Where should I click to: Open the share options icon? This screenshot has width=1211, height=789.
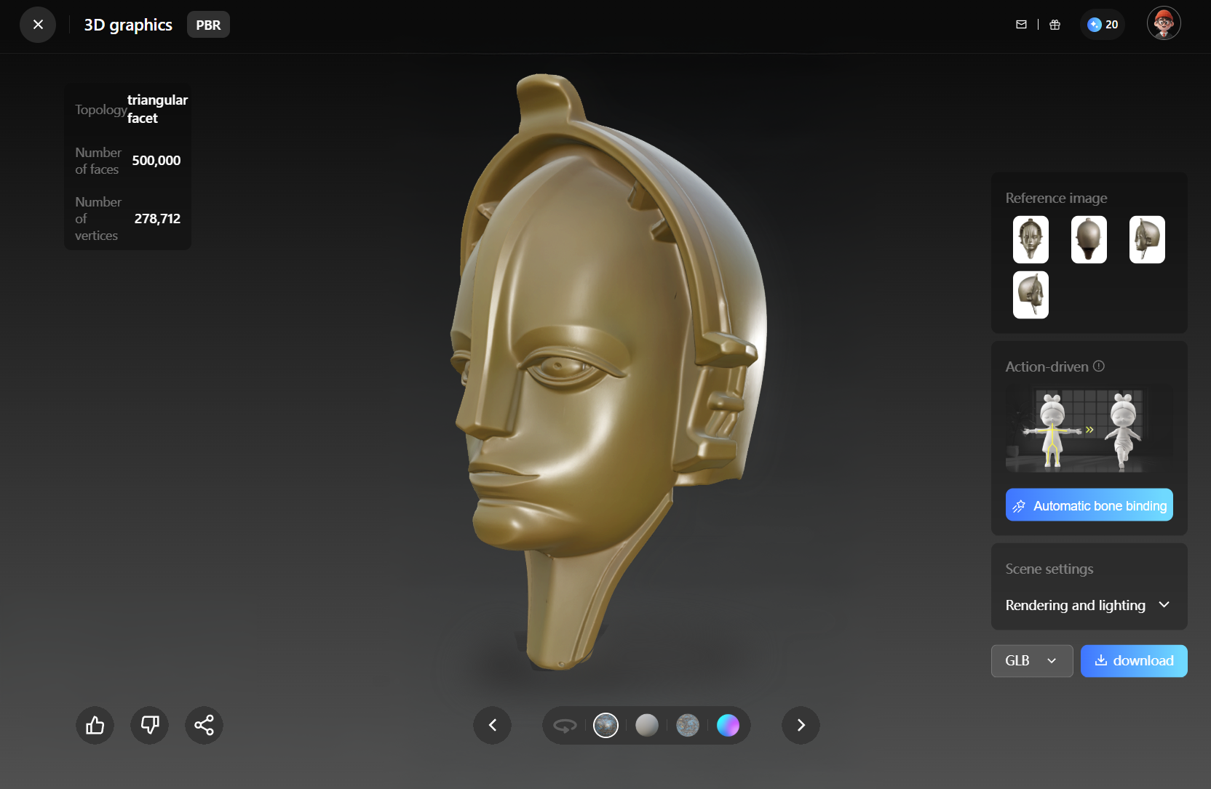tap(204, 725)
